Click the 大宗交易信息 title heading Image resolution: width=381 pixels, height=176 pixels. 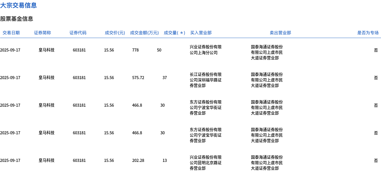(18, 5)
